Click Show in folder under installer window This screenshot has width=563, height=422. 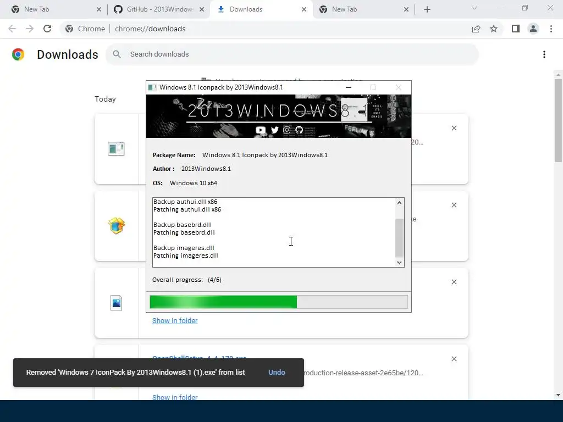[x=175, y=320]
